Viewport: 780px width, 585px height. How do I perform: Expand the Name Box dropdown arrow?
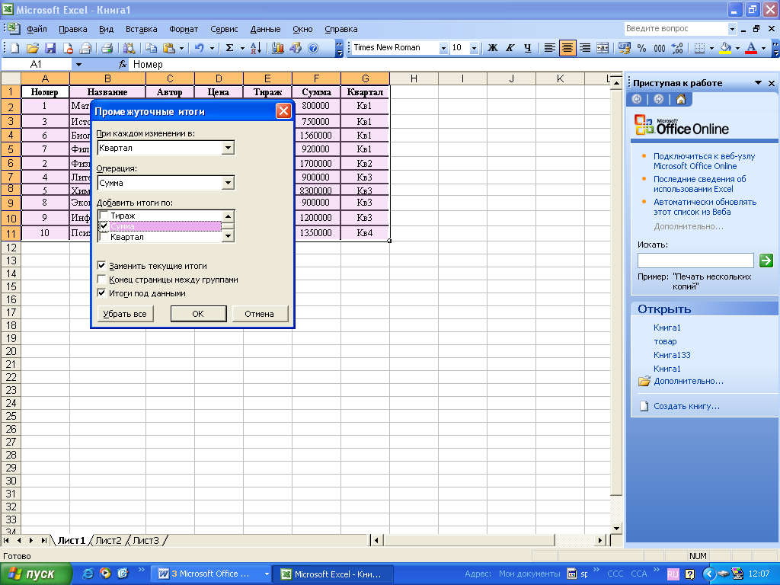coord(78,64)
